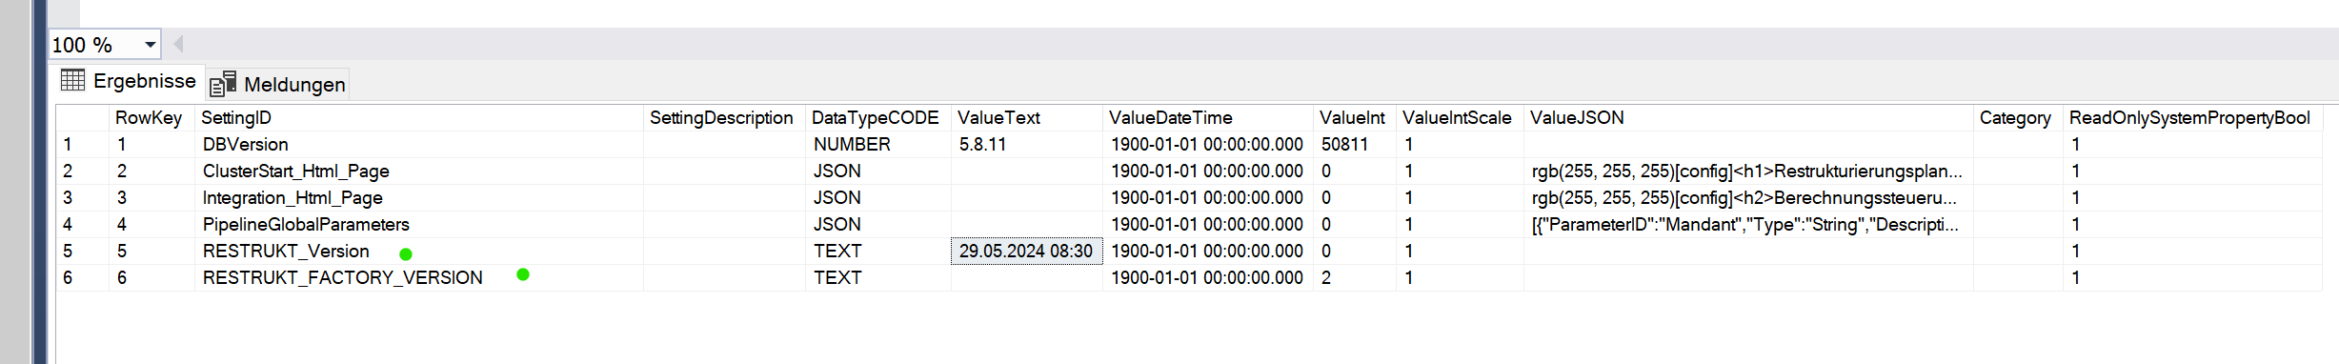Click the 29.05.2024 08:30 cell
The width and height of the screenshot is (2339, 364).
pos(1026,251)
